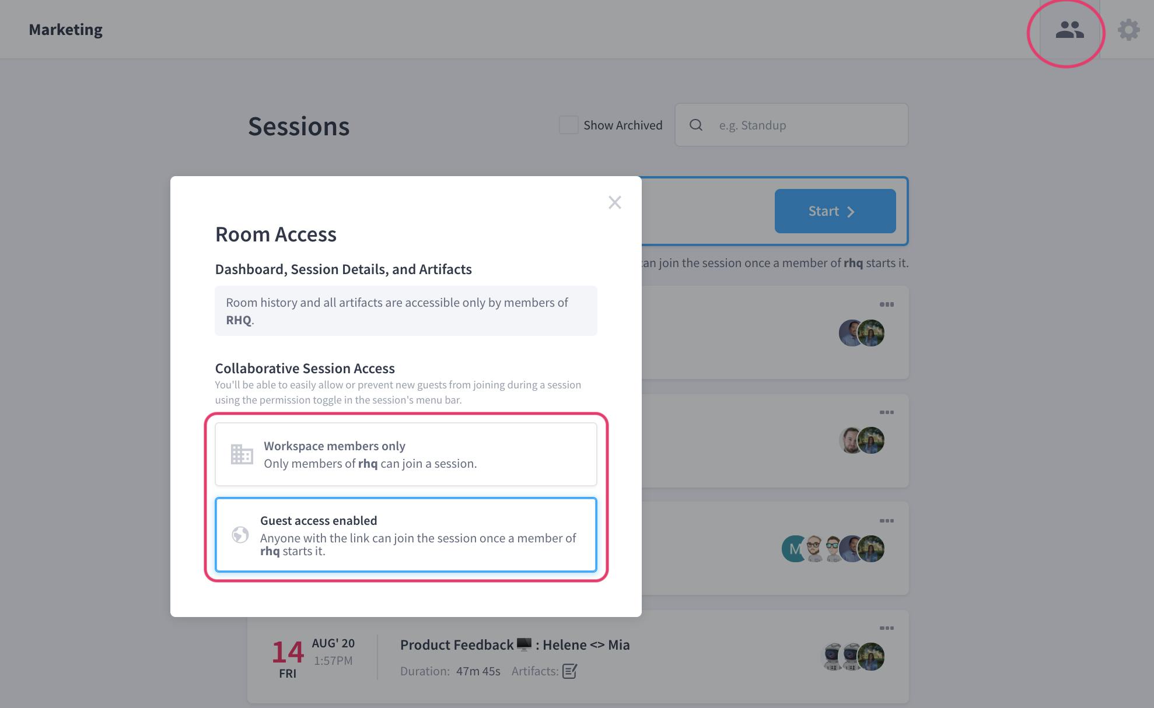Image resolution: width=1154 pixels, height=708 pixels.
Task: Click the workspace building icon
Action: (242, 454)
